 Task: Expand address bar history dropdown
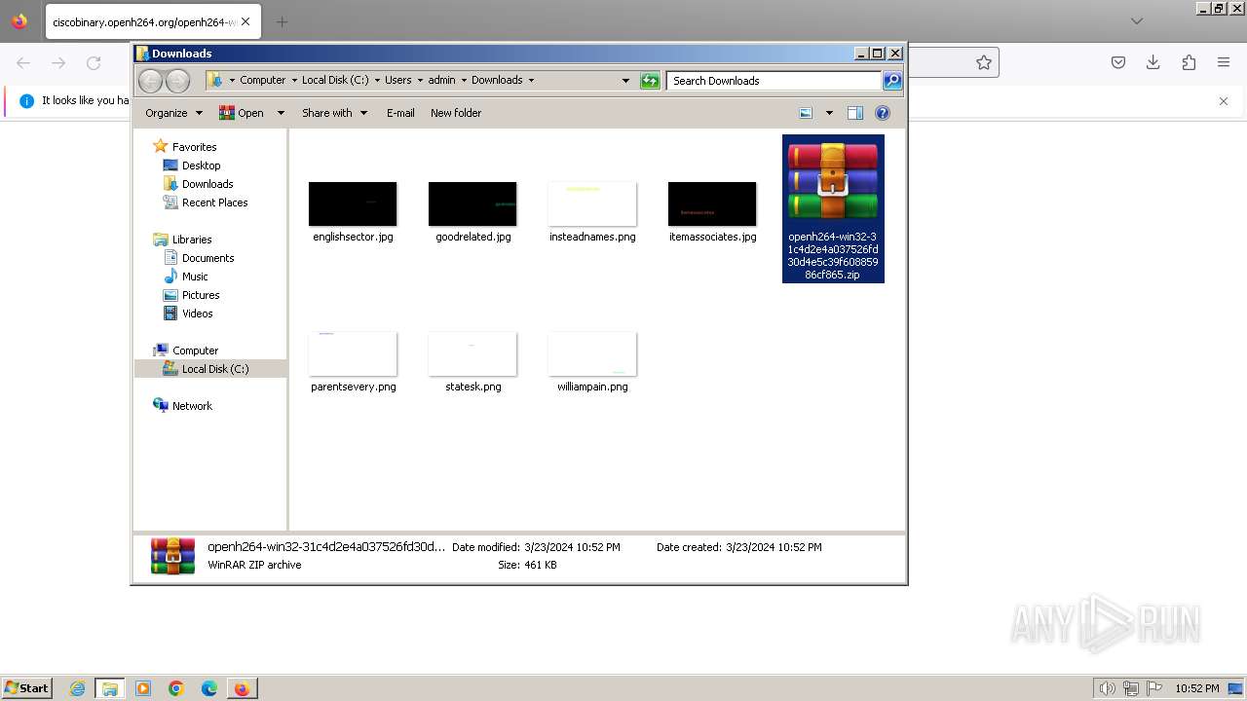[625, 81]
